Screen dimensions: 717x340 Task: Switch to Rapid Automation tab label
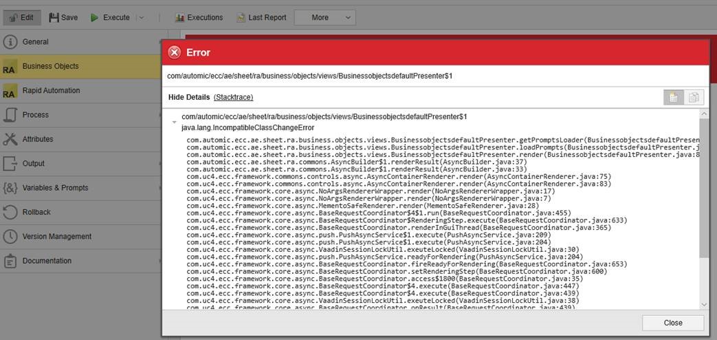click(51, 90)
